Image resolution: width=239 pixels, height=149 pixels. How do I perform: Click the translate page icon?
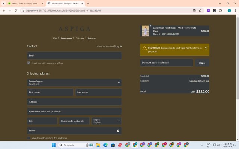(x=195, y=10)
